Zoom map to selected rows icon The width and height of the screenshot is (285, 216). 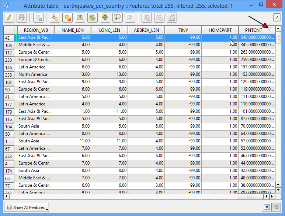(x=118, y=18)
